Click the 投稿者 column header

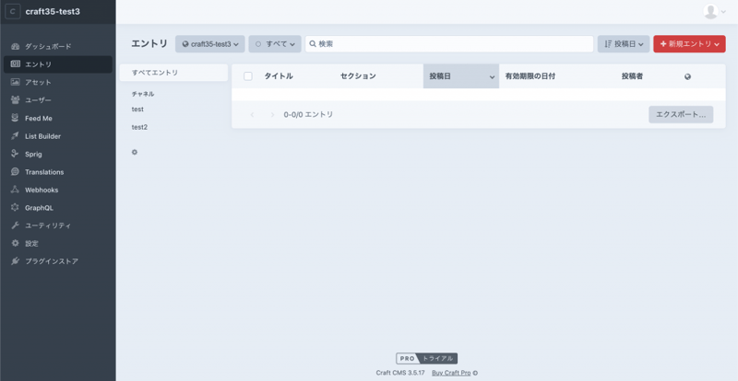point(632,76)
